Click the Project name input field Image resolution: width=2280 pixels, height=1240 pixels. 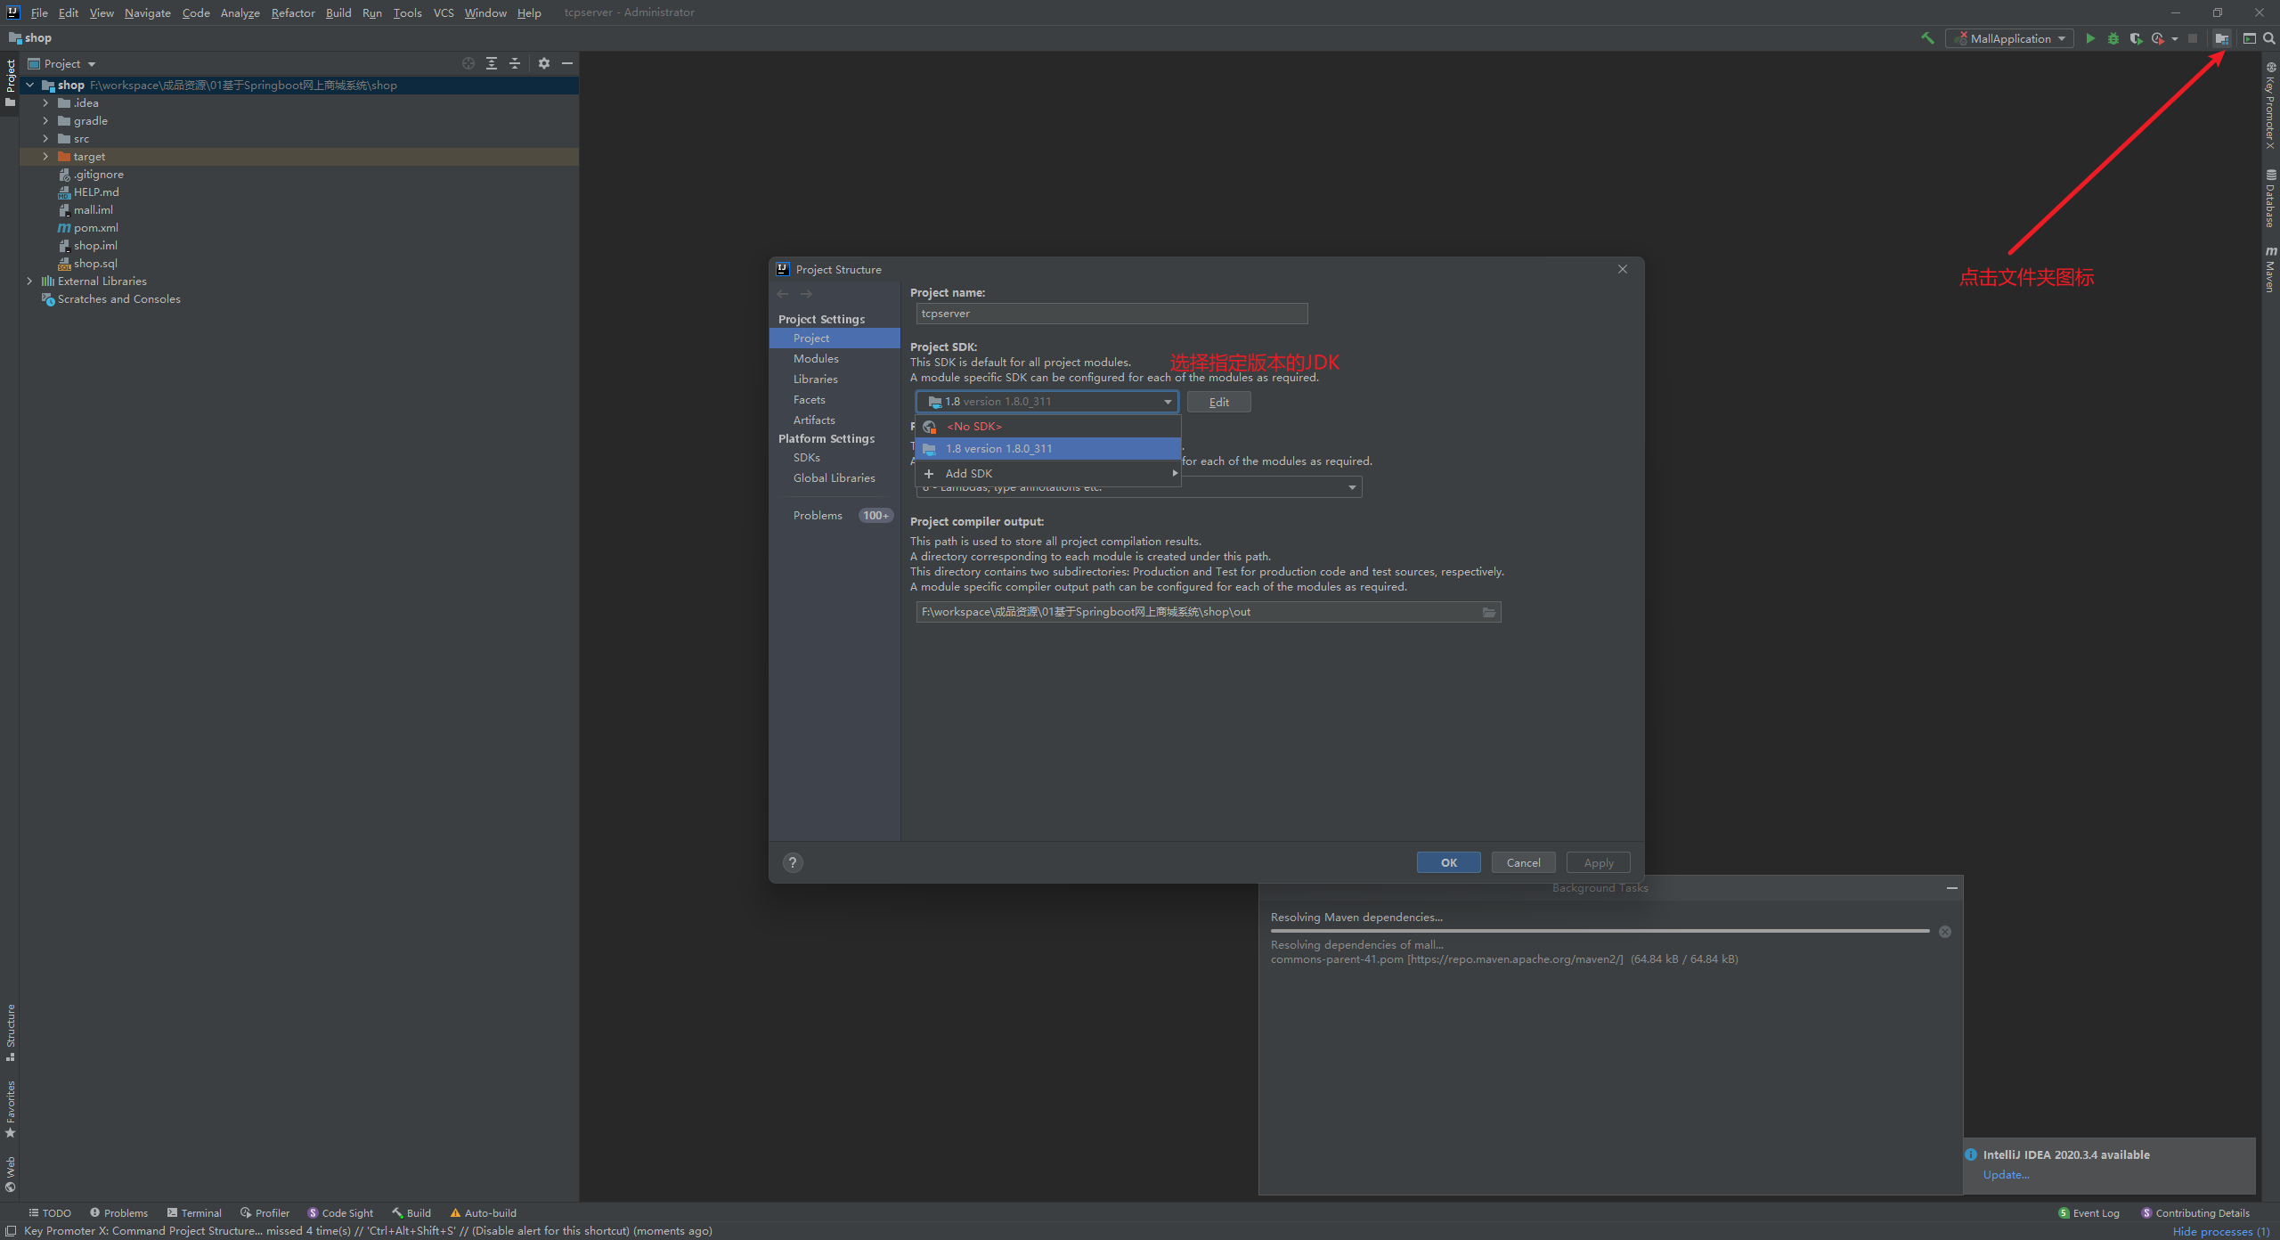pos(1111,314)
